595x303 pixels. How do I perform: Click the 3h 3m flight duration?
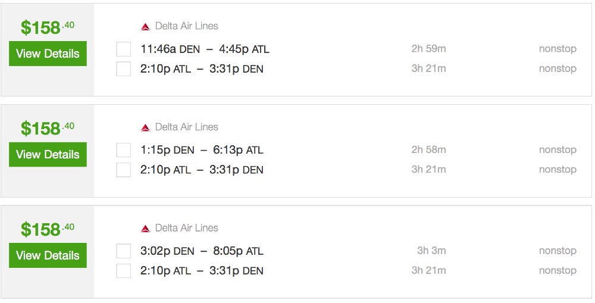coord(431,251)
